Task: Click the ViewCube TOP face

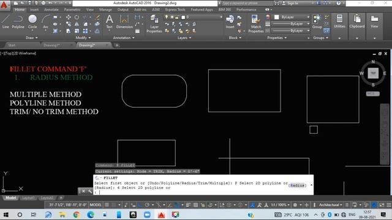Action: pos(373,73)
